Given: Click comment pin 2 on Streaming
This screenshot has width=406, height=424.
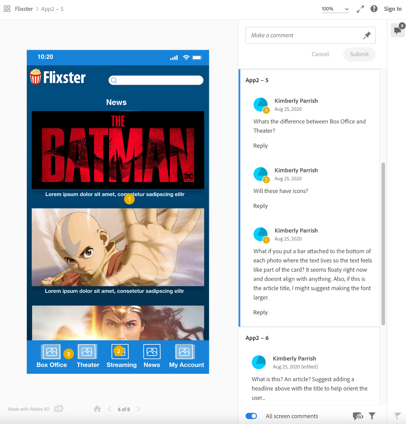Looking at the screenshot, I should pos(118,351).
